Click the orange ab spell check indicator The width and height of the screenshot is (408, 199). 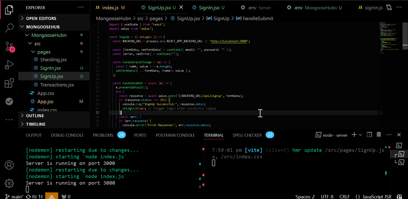[x=52, y=196]
